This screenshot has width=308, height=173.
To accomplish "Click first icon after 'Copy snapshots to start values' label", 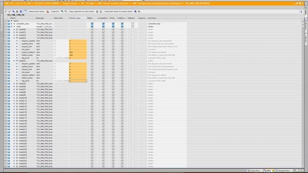I will (x=97, y=12).
